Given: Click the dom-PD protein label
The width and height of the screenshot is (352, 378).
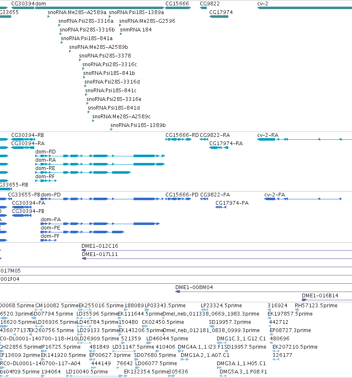Looking at the screenshot, I should point(50,194).
